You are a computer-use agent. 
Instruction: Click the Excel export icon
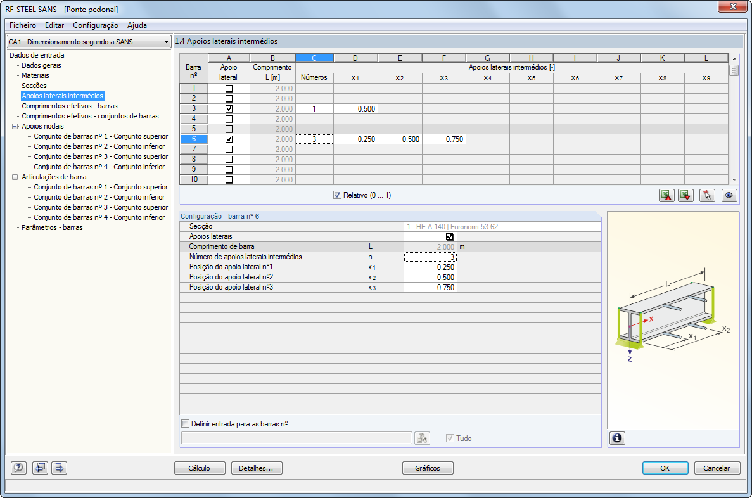(666, 195)
